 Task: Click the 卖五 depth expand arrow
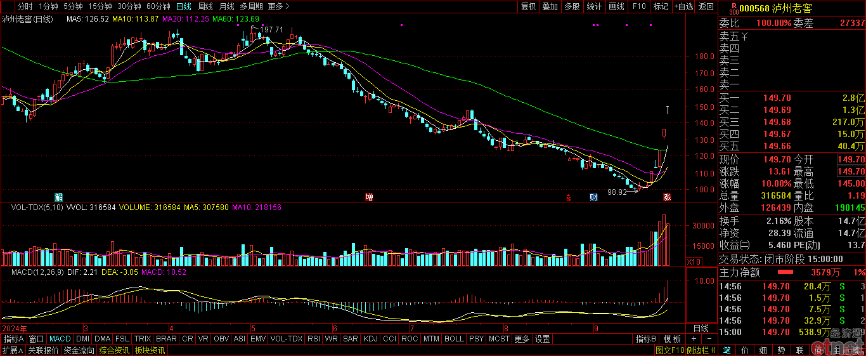(x=746, y=36)
